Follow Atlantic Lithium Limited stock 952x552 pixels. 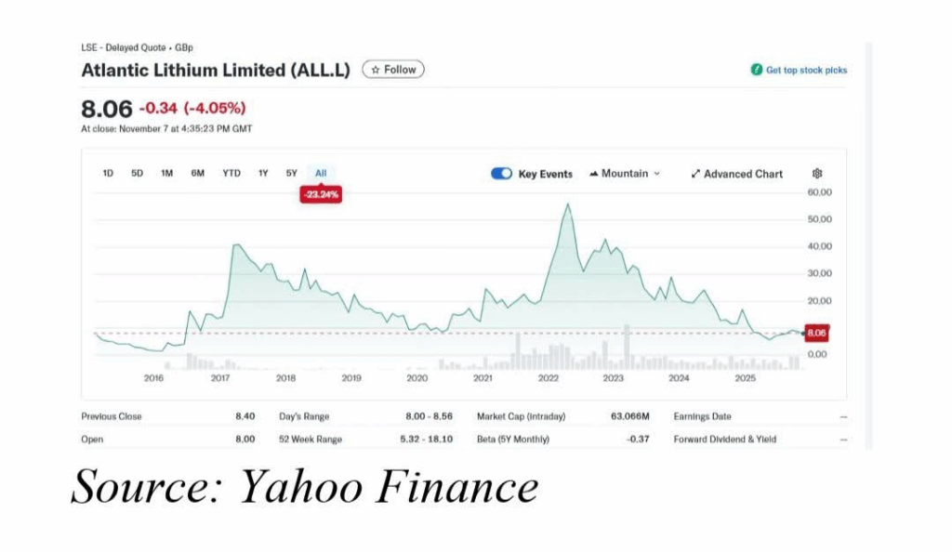pos(392,70)
